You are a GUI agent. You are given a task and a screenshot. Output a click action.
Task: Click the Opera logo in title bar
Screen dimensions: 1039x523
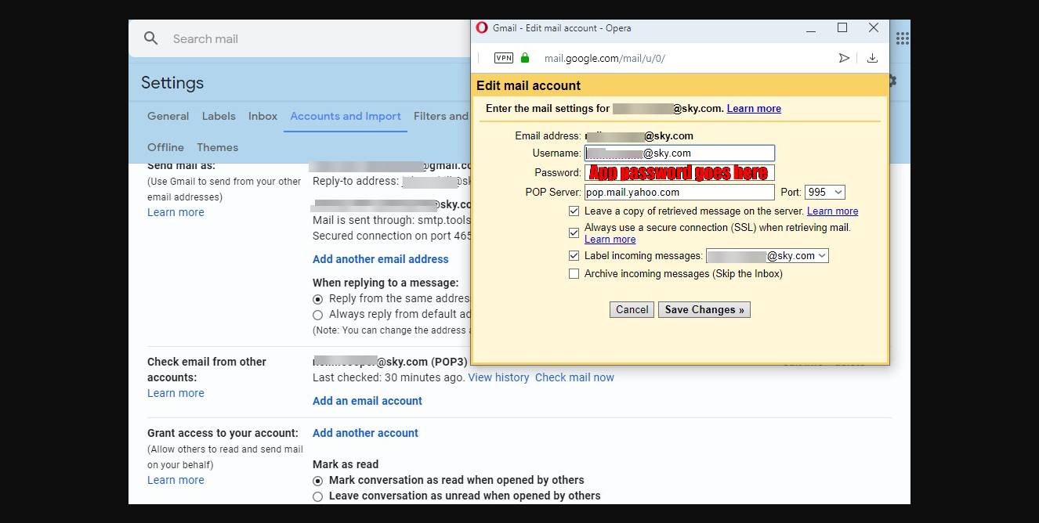click(x=482, y=28)
